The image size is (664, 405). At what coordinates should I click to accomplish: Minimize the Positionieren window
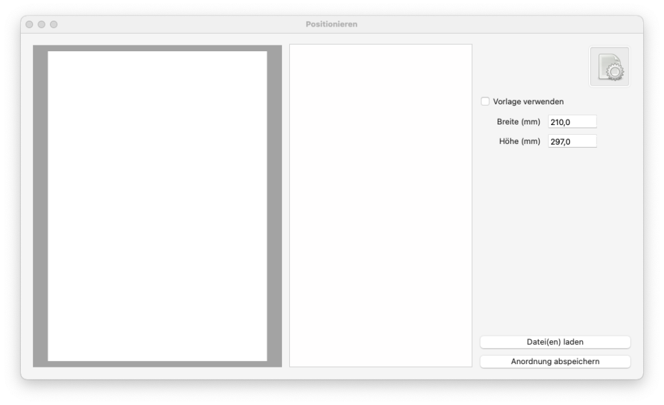click(x=41, y=25)
